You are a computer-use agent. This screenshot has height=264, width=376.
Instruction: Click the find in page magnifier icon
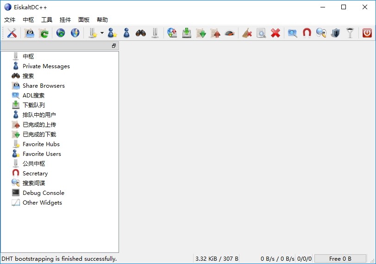point(261,33)
